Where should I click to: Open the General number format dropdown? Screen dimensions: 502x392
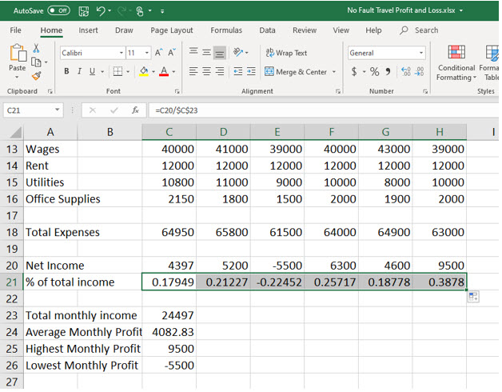coord(421,53)
